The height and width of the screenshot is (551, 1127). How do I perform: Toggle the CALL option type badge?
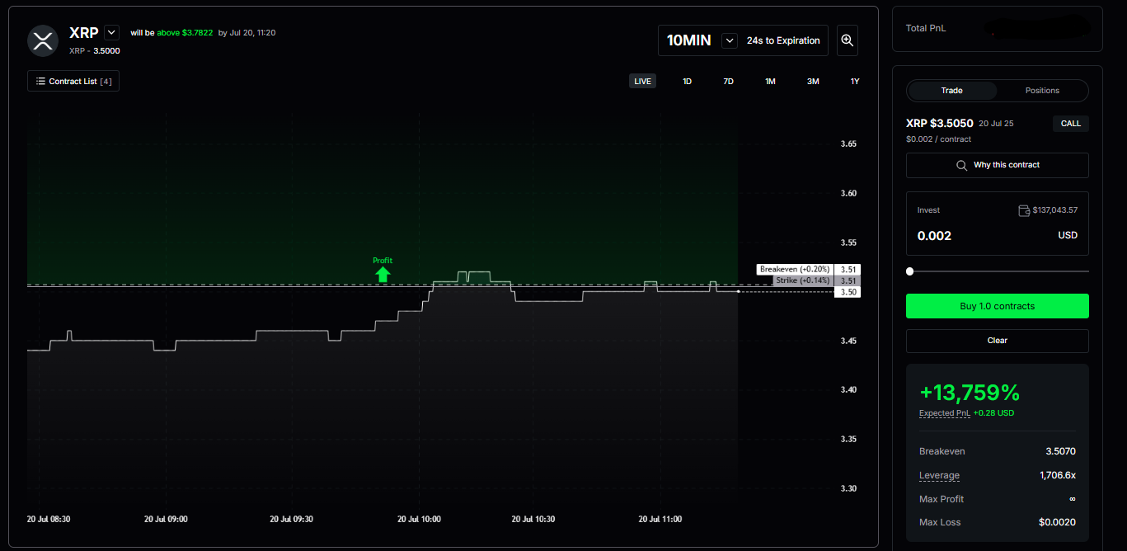pyautogui.click(x=1070, y=124)
